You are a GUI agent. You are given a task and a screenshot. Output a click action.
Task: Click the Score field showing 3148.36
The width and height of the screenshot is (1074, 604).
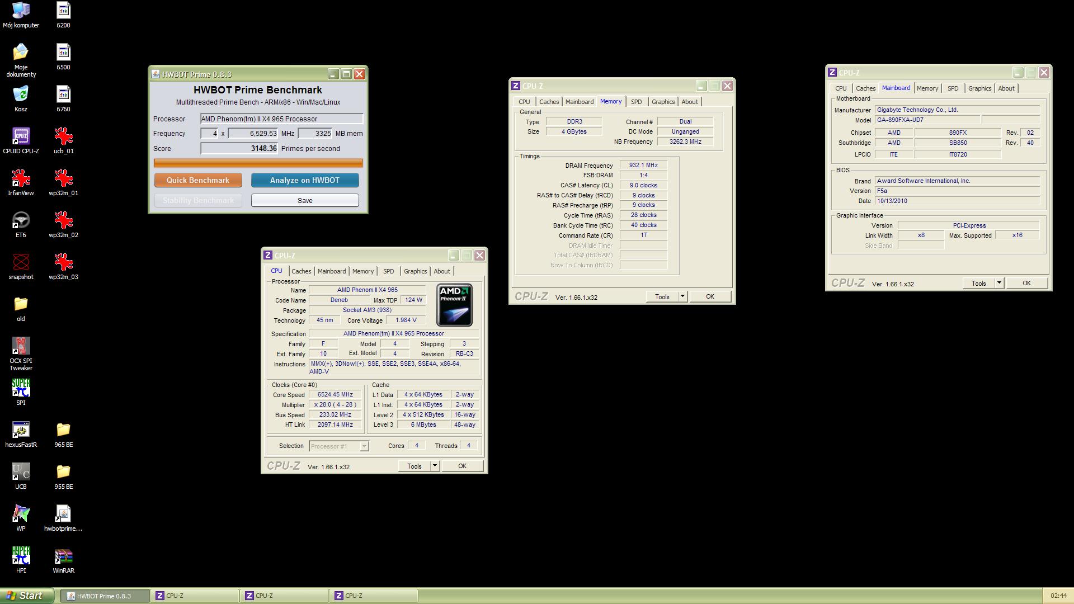coord(239,148)
